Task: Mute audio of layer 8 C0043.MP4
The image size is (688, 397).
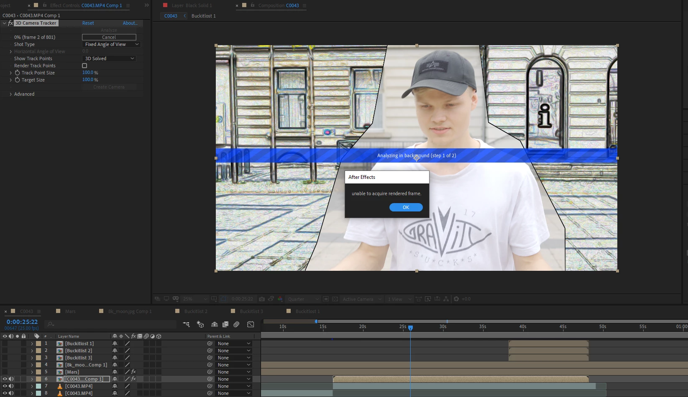Action: pos(11,393)
